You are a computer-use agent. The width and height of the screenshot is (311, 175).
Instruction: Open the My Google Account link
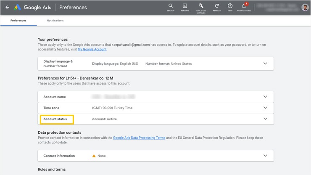tap(92, 49)
